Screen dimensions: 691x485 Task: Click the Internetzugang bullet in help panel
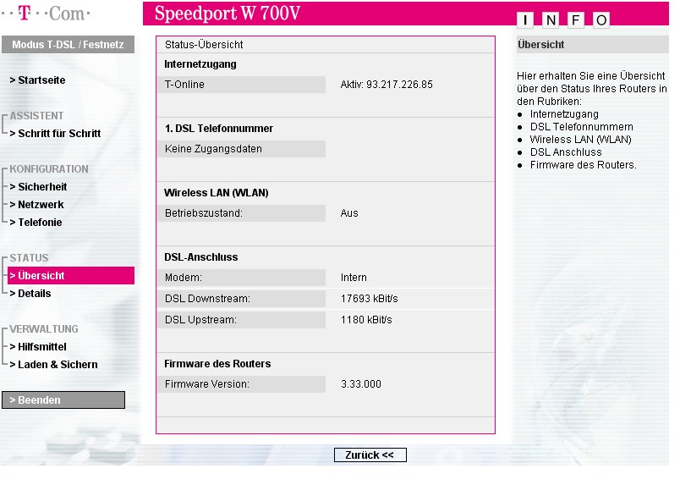point(564,114)
